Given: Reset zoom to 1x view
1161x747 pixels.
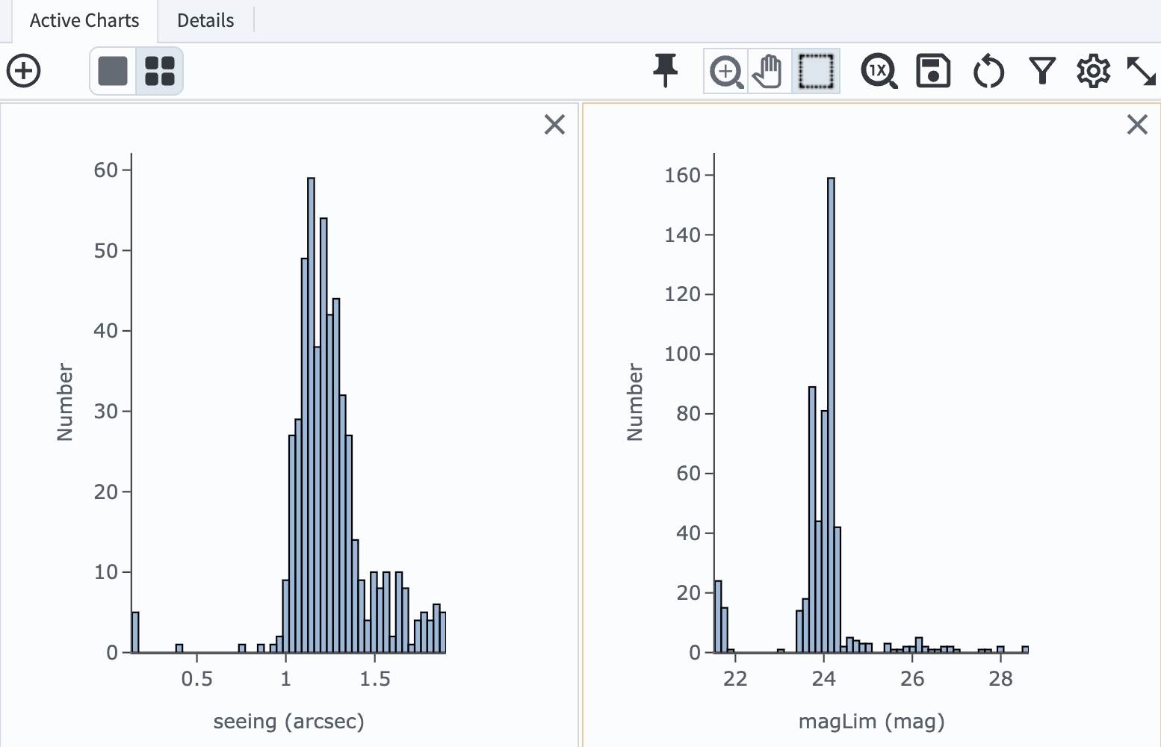Looking at the screenshot, I should pos(879,70).
